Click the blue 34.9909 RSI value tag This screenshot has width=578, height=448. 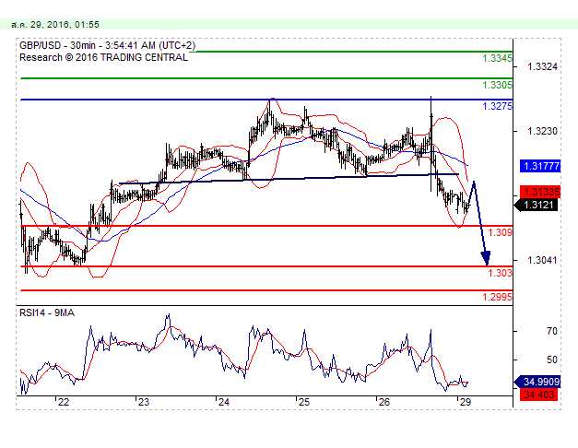pyautogui.click(x=537, y=382)
